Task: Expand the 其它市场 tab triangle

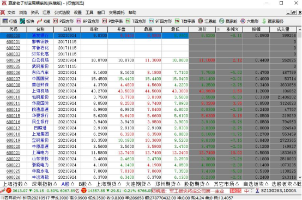Action: 237,184
